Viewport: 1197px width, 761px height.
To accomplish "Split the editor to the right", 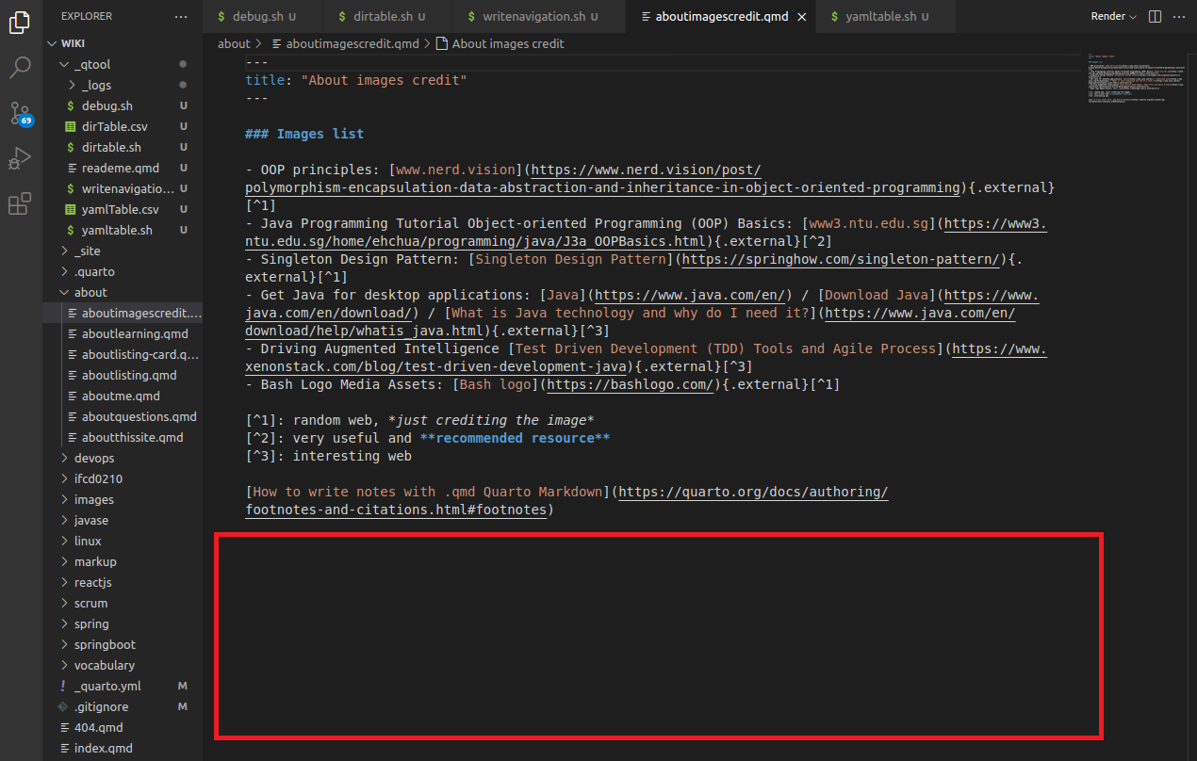I will [1156, 17].
